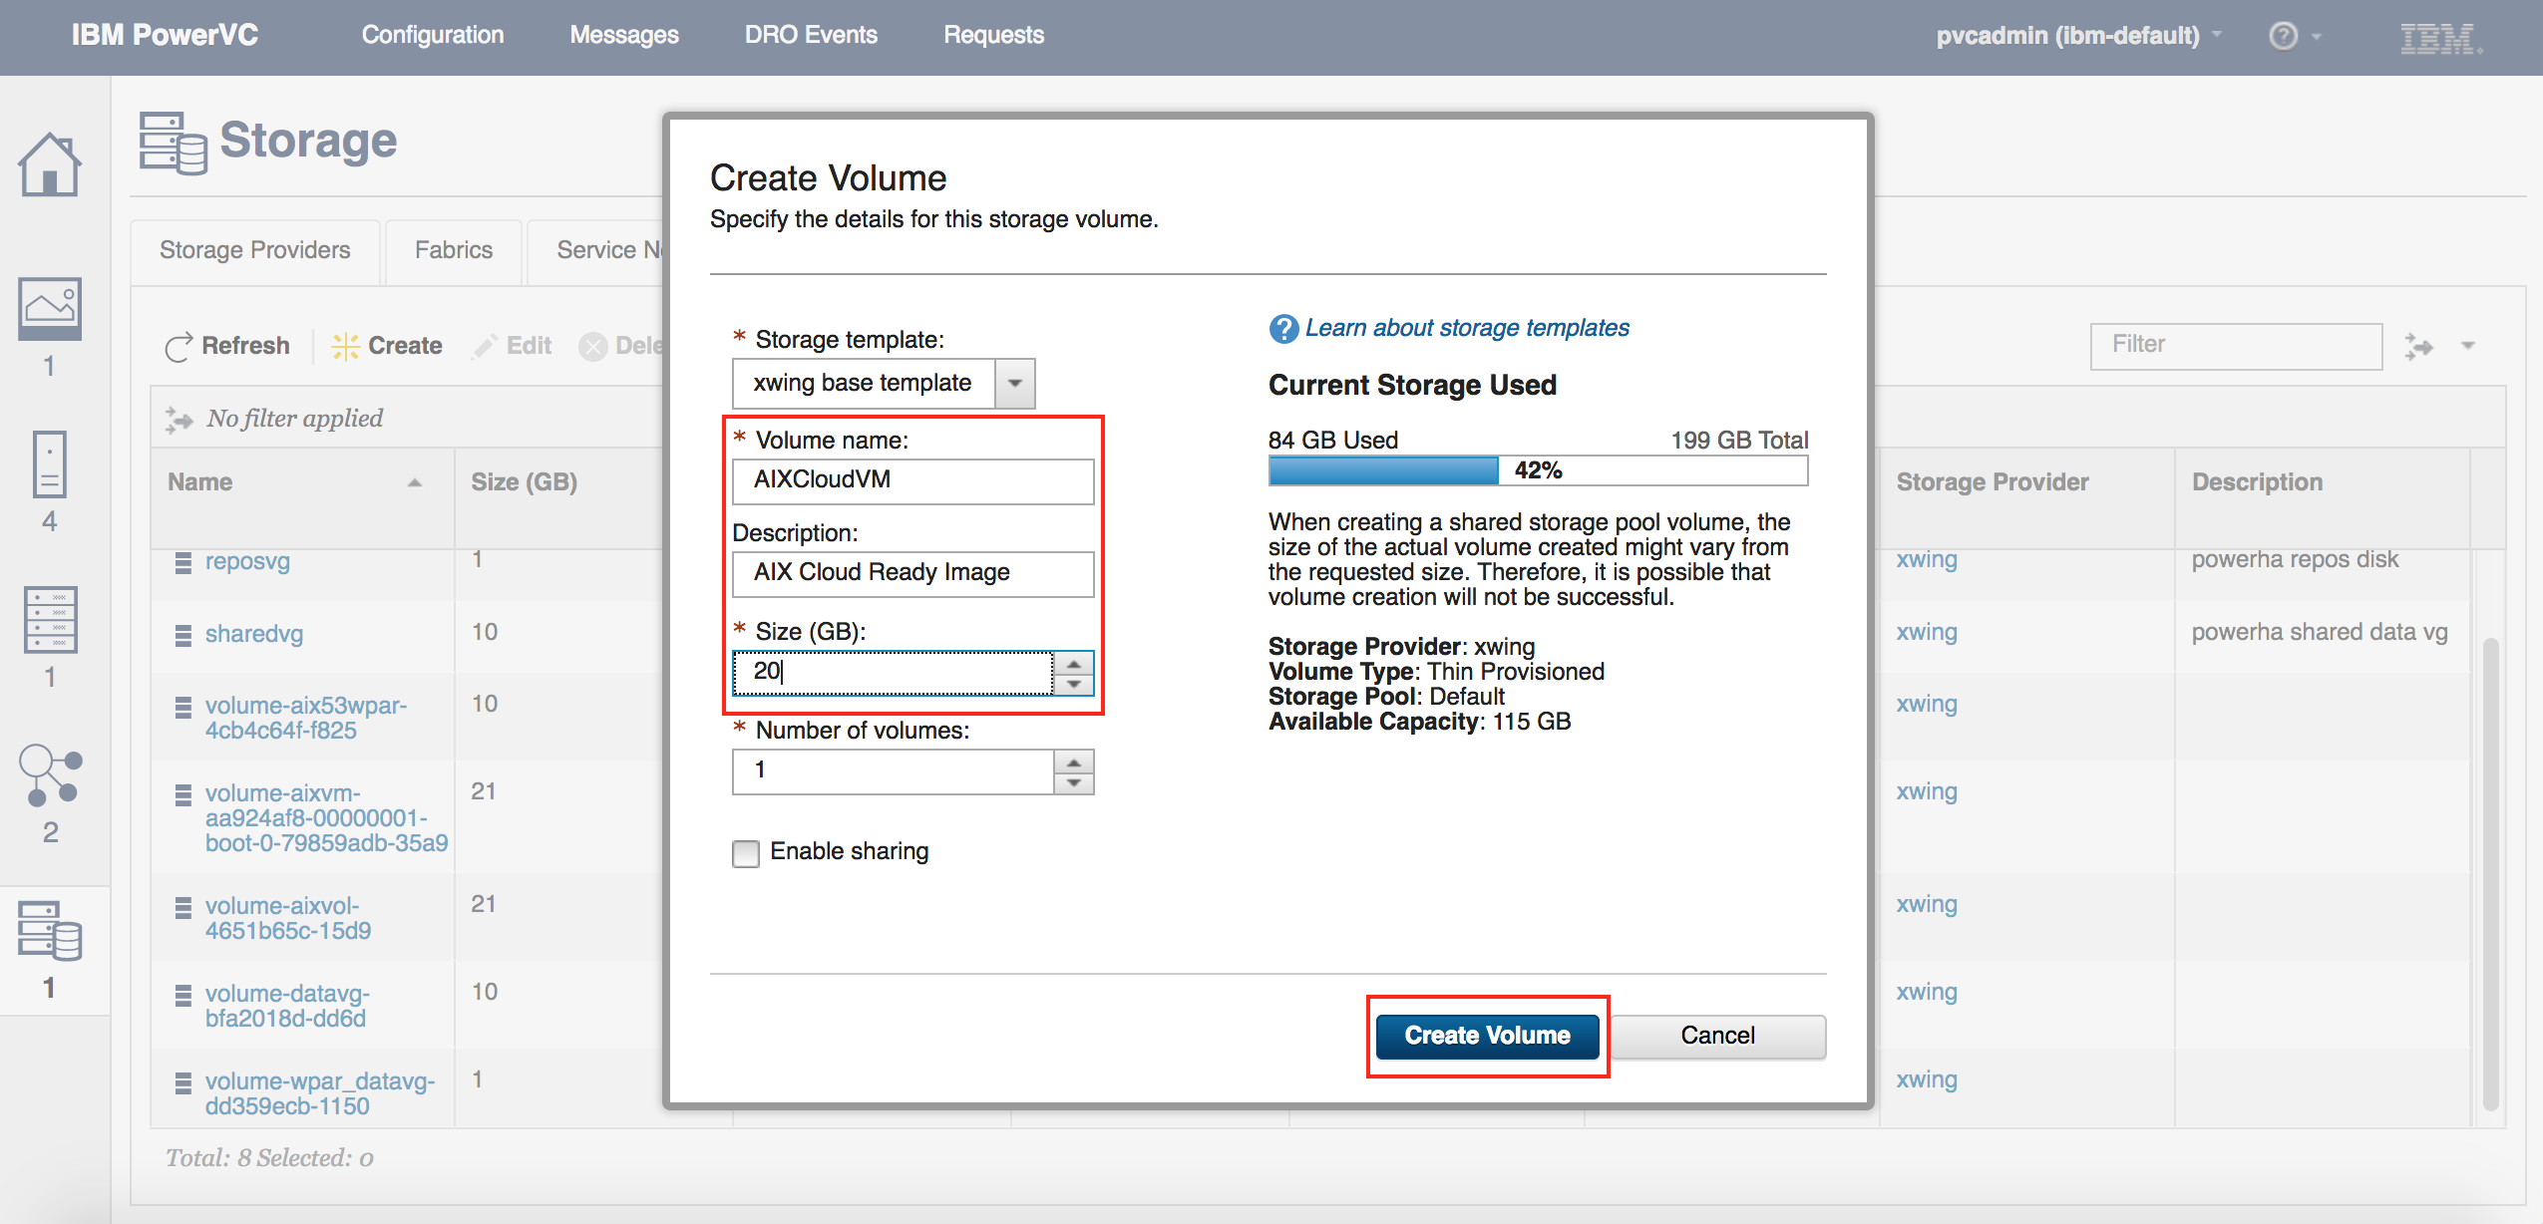
Task: Open the Storage template dropdown arrow
Action: (1014, 384)
